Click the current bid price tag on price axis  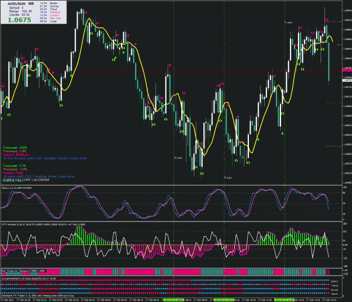347,80
